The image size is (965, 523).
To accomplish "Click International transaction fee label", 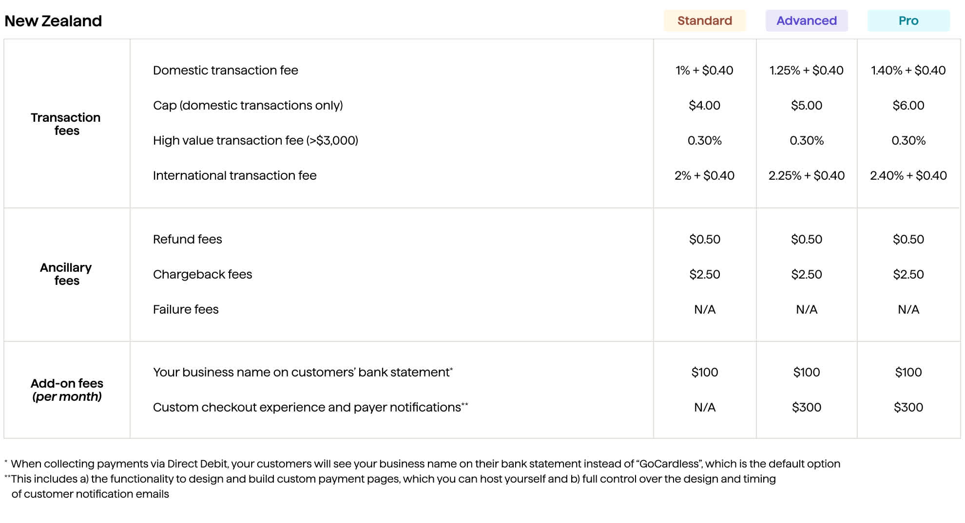I will [234, 176].
